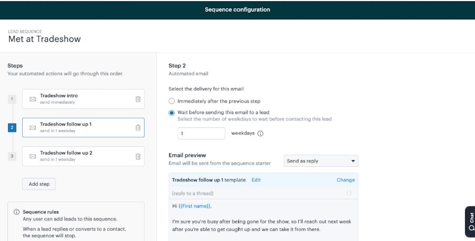Select the Tradeshow follow up 1 step
This screenshot has height=241, width=475.
click(x=83, y=128)
